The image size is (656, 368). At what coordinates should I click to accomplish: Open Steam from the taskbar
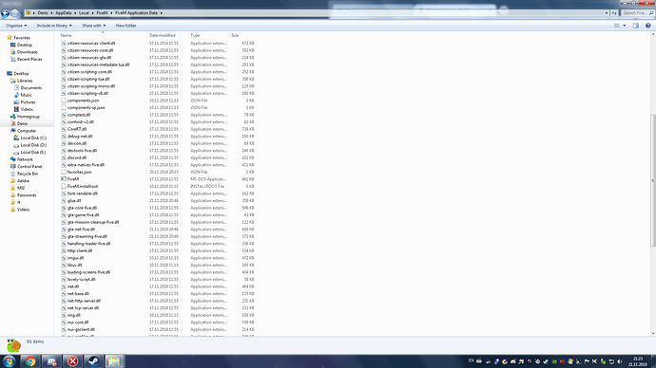click(93, 361)
